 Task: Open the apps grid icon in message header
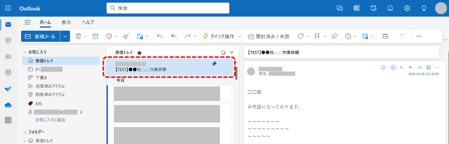tap(429, 68)
